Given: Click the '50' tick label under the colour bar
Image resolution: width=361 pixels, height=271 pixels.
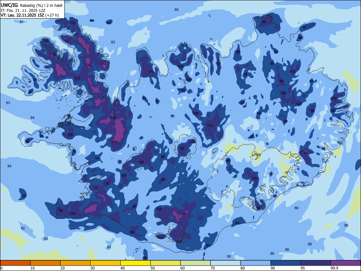Looking at the screenshot, I should (153, 268).
